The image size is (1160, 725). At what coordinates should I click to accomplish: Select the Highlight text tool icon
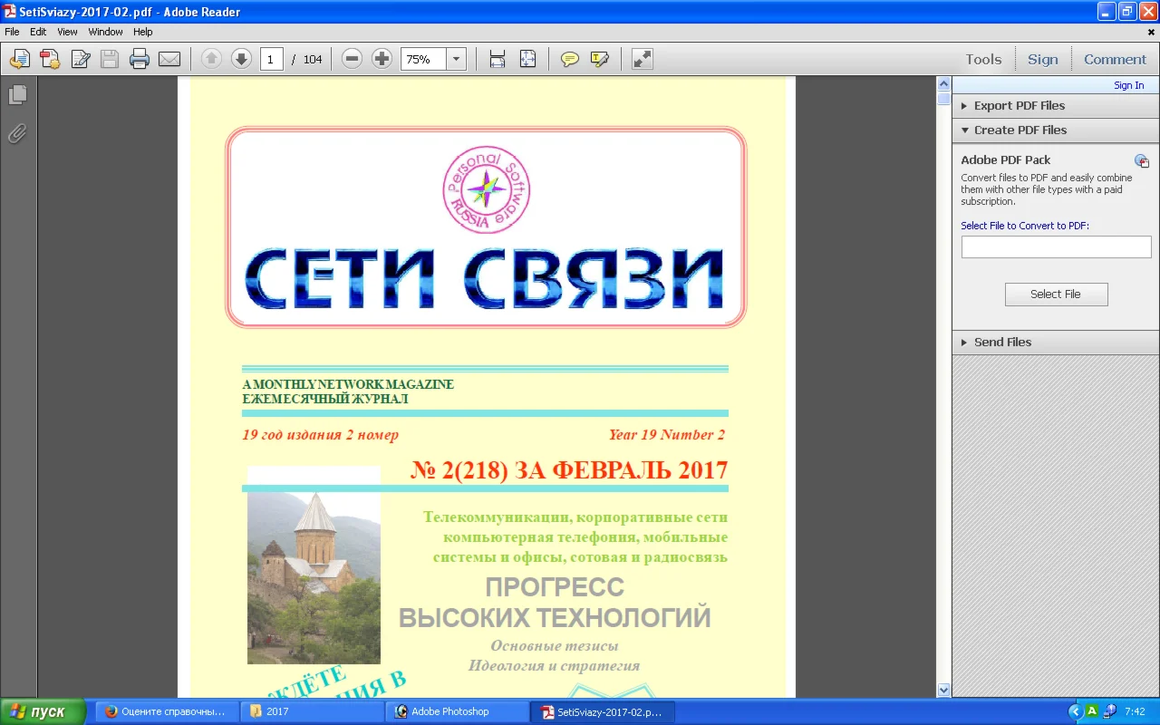pyautogui.click(x=599, y=58)
